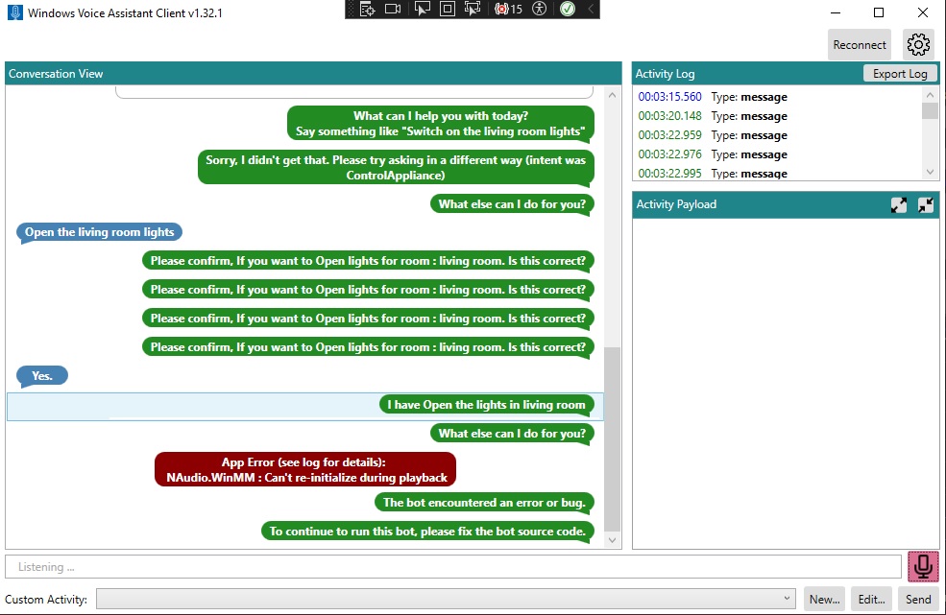The image size is (946, 615).
Task: Collapse all in Activity Payload panel
Action: click(926, 204)
